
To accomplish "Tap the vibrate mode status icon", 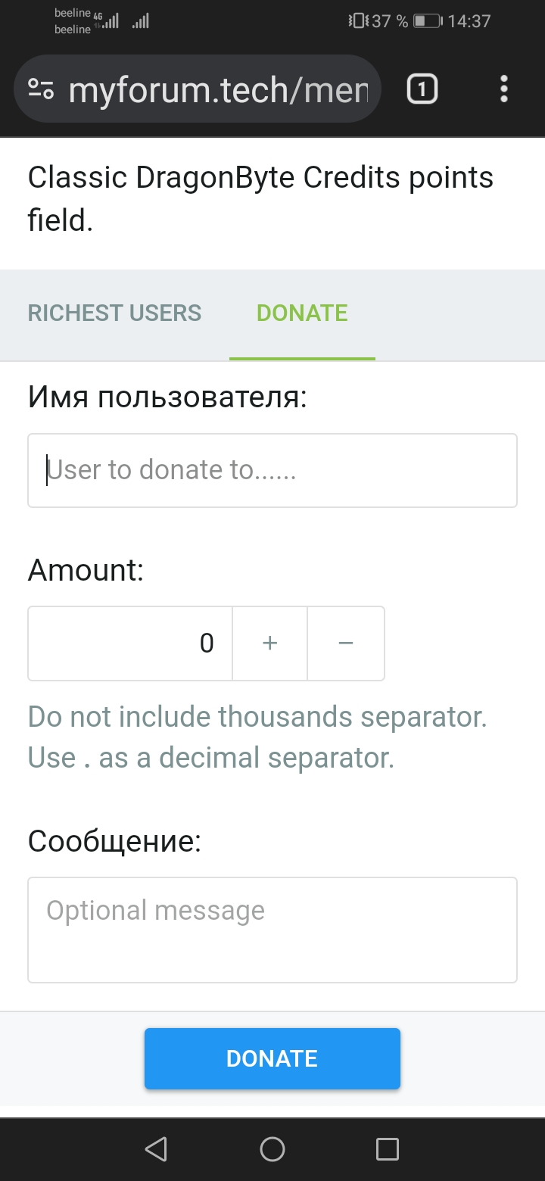I will [x=358, y=21].
